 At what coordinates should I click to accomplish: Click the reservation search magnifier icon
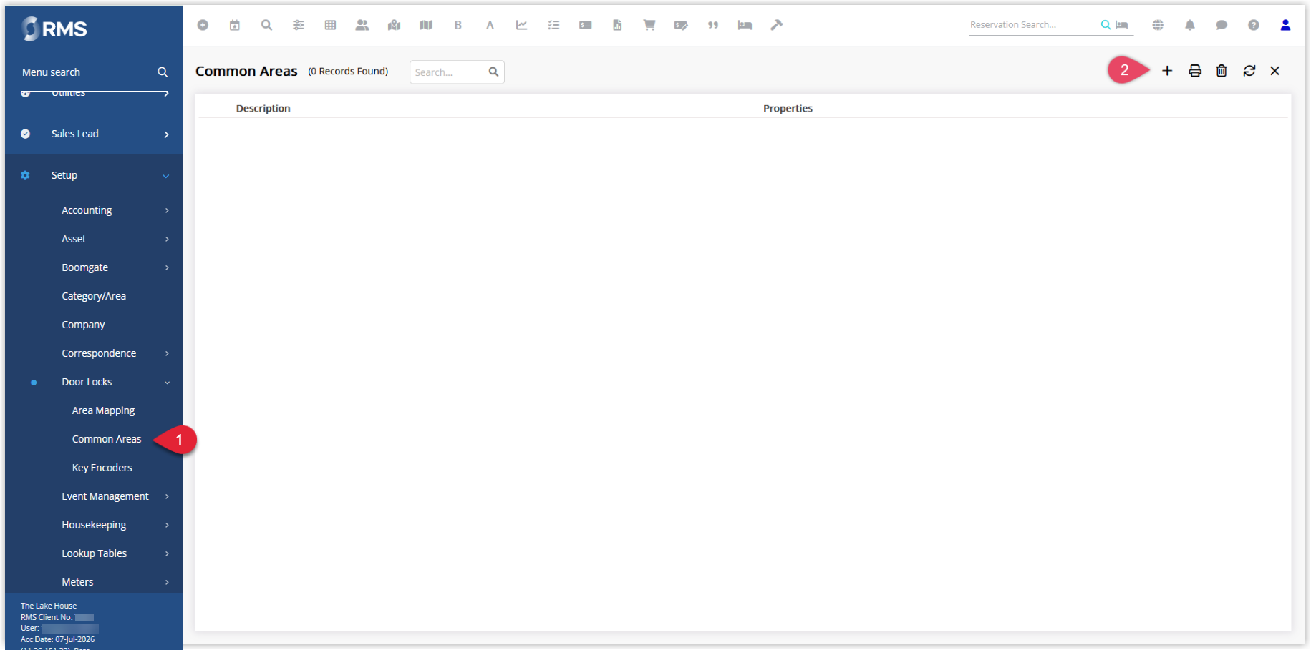point(1106,25)
